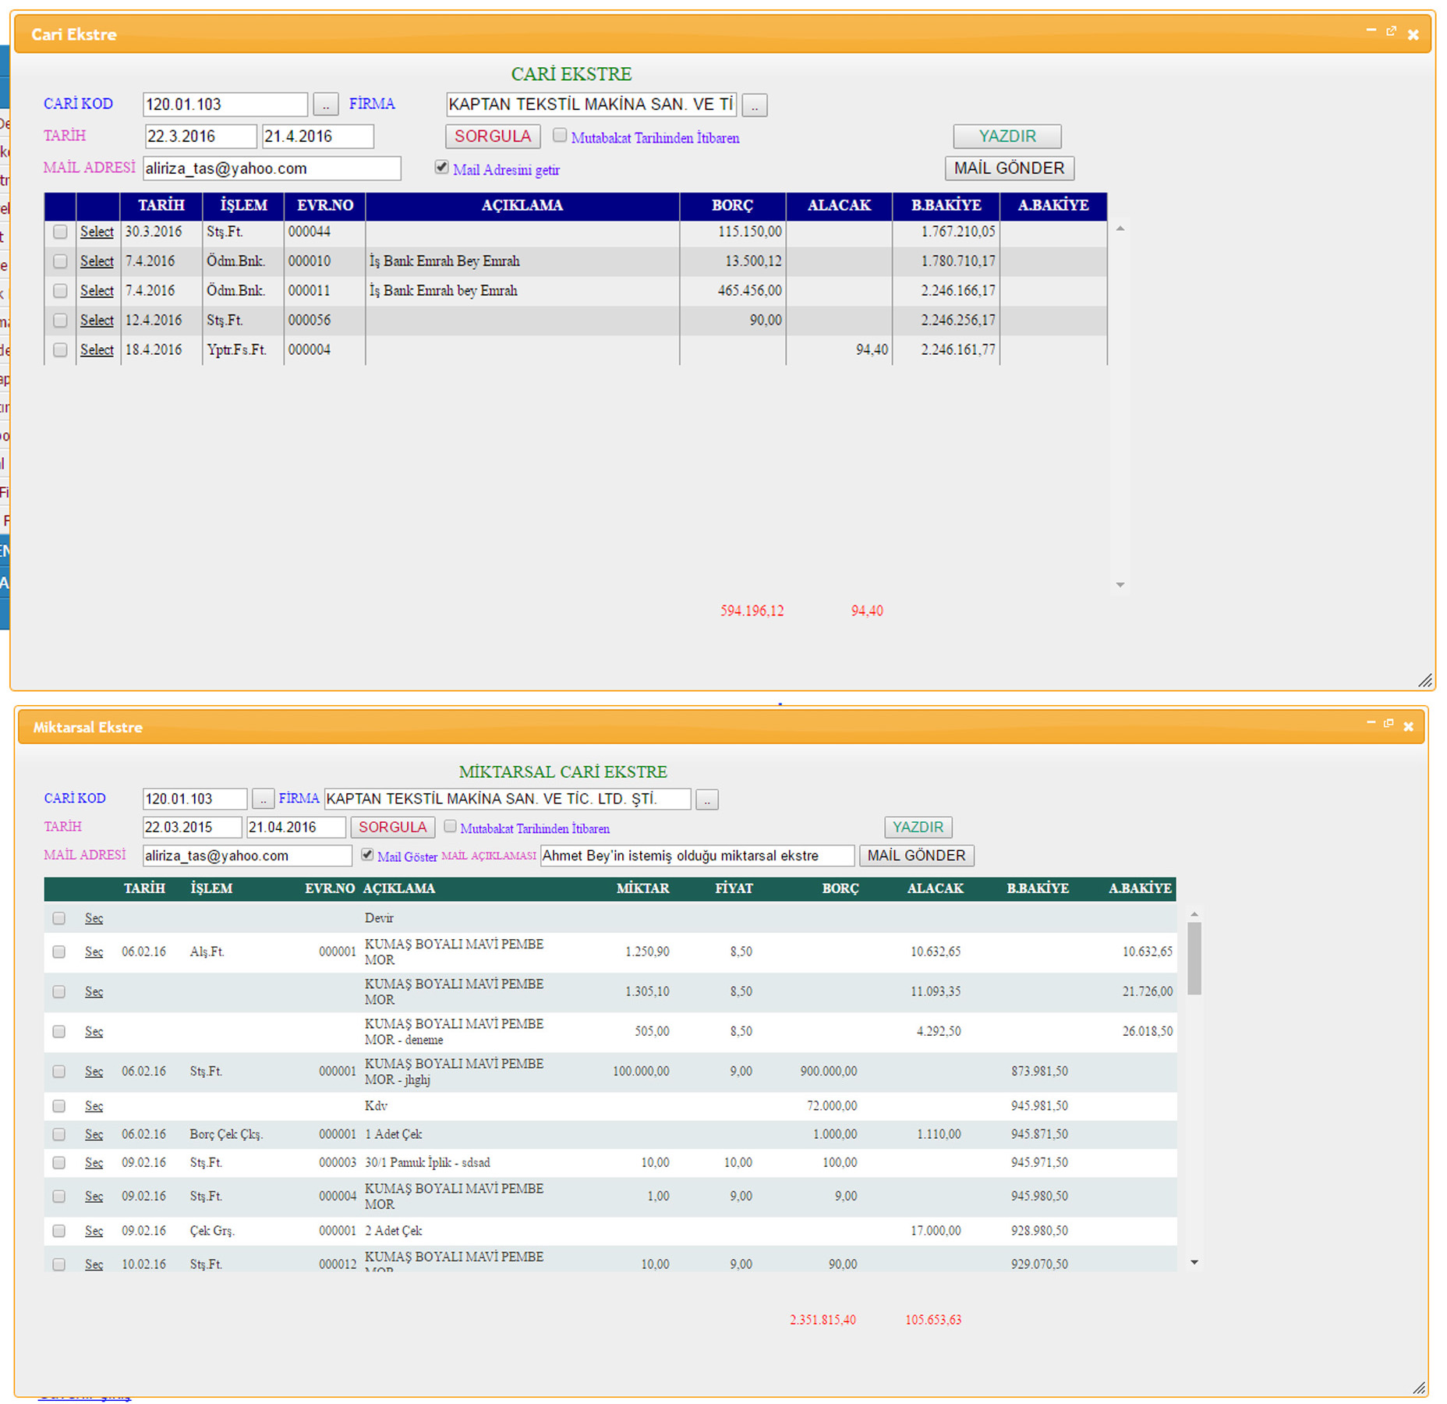The width and height of the screenshot is (1447, 1404).
Task: Click scroll up arrow in Cari Ekstre table
Action: click(1120, 229)
